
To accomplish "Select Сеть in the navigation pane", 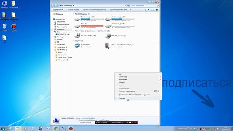I will (x=58, y=32).
